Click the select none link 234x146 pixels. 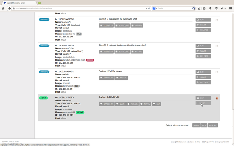pos(178,125)
